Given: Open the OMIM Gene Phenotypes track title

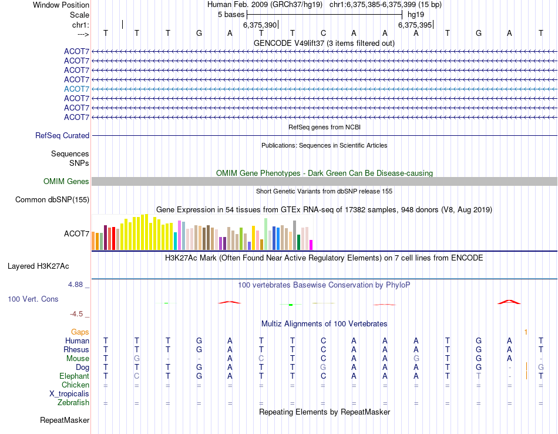Looking at the screenshot, I should pos(324,173).
